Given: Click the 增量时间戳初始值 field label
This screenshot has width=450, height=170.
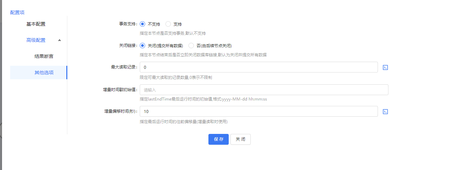Looking at the screenshot, I should [x=120, y=90].
